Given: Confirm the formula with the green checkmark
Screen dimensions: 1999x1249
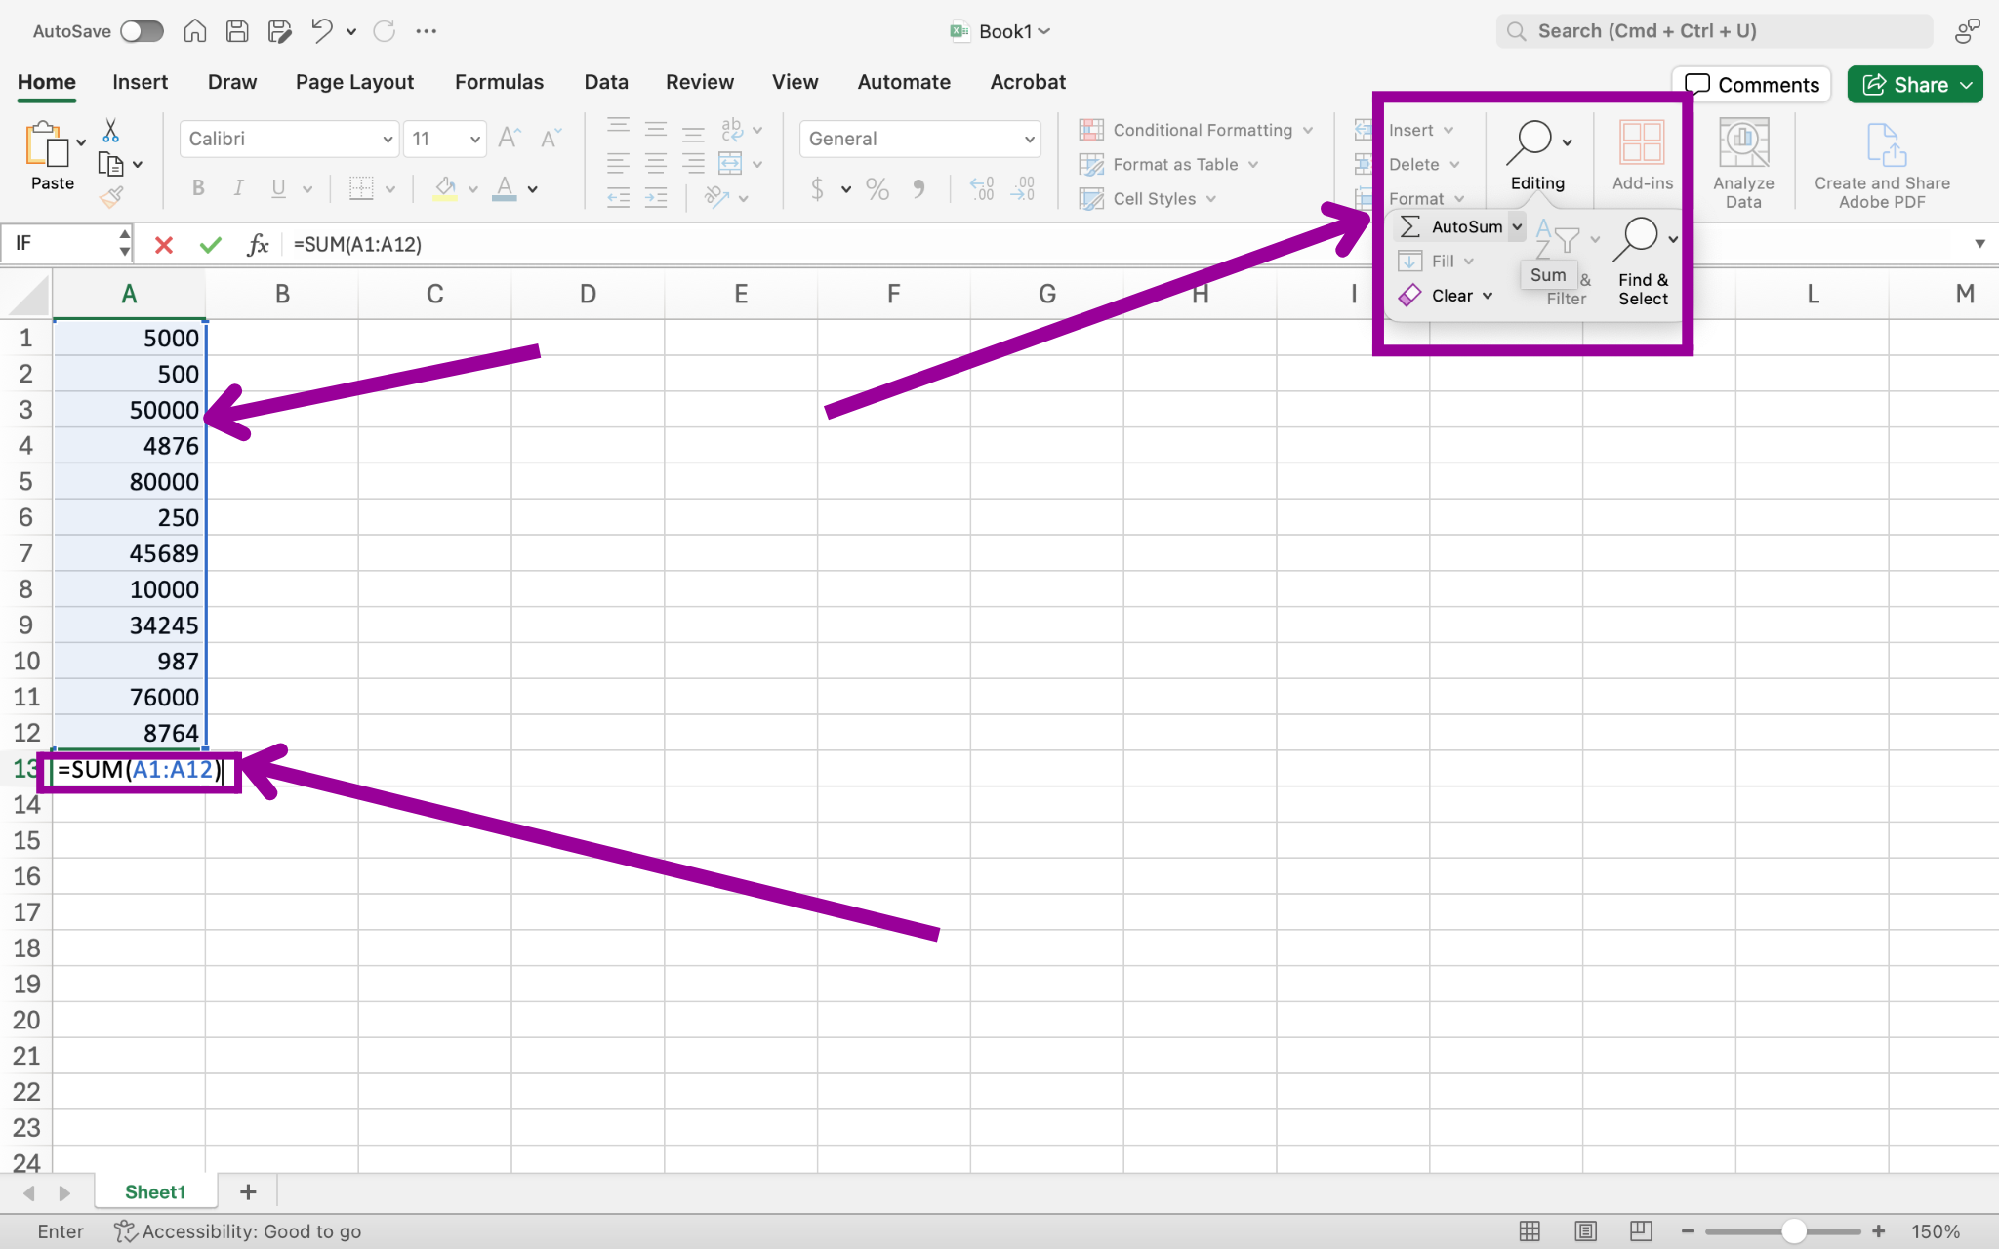Looking at the screenshot, I should (x=210, y=244).
